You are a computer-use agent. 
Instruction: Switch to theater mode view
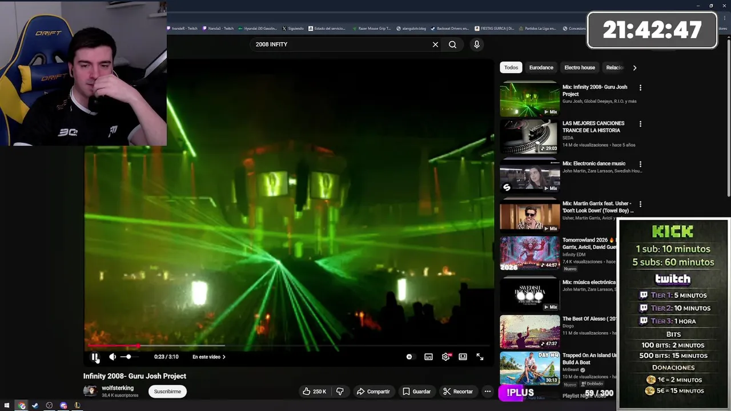[463, 357]
